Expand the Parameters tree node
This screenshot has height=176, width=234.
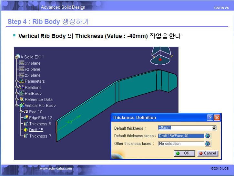(16, 81)
